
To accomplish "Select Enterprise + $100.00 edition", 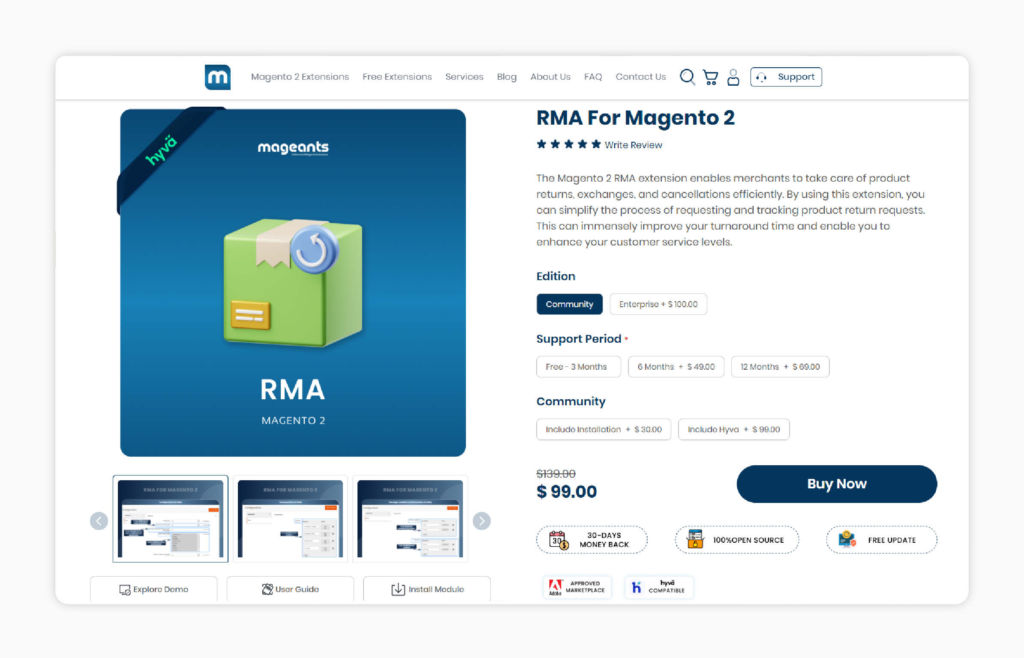I will pyautogui.click(x=658, y=304).
